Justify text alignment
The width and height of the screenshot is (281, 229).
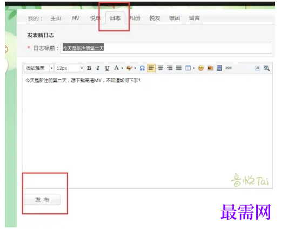click(x=179, y=68)
